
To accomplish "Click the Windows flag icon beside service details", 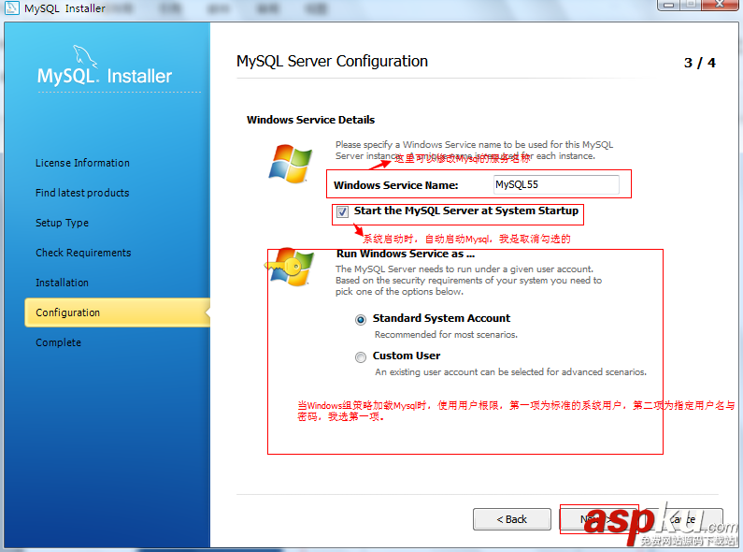I will [291, 164].
